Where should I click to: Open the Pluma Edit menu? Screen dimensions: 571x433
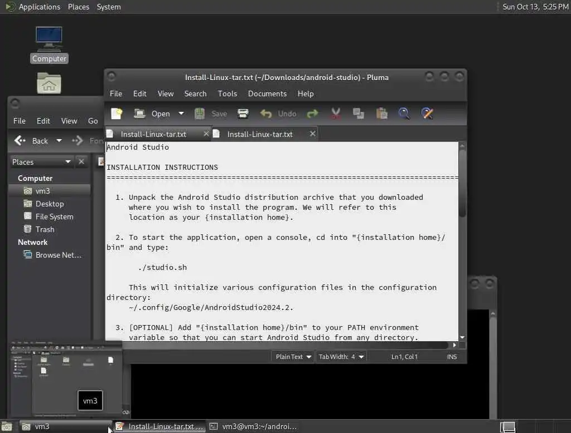pyautogui.click(x=140, y=94)
